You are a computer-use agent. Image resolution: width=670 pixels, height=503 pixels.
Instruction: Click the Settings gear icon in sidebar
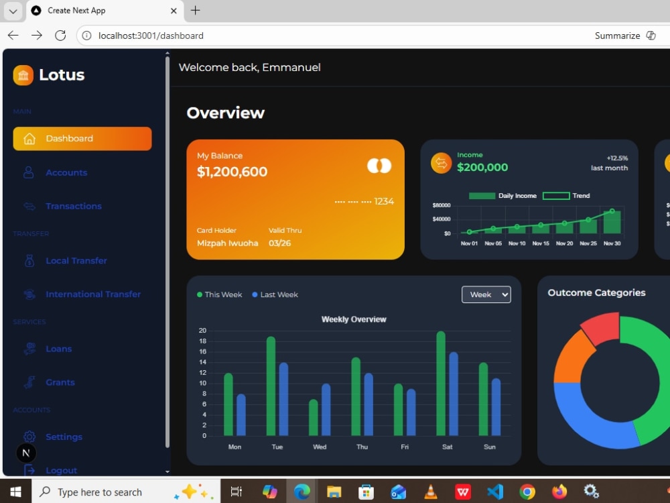(29, 437)
